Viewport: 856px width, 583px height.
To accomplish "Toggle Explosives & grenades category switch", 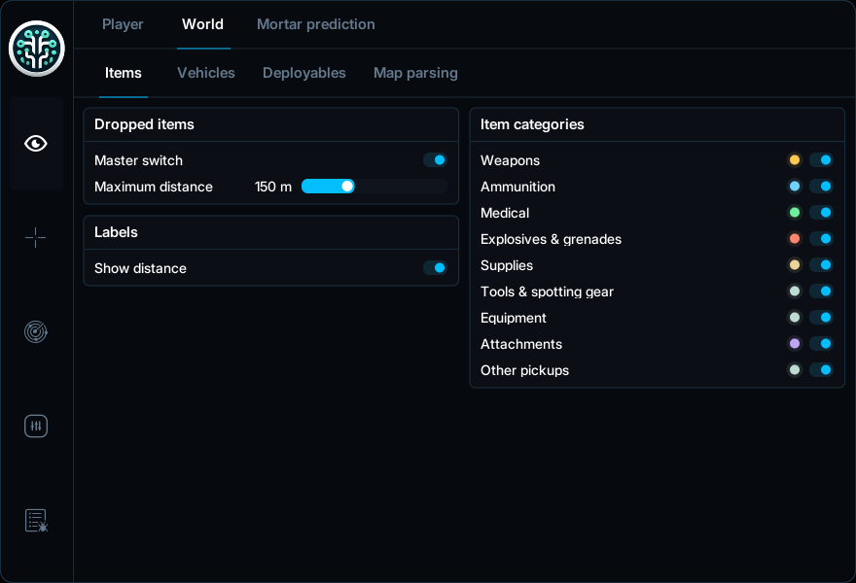I will [x=821, y=238].
